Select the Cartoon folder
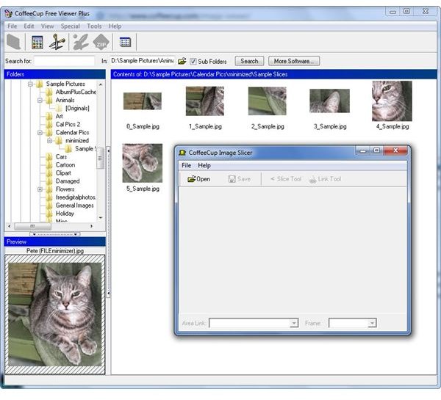Viewport: 441px width, 400px height. (x=65, y=165)
